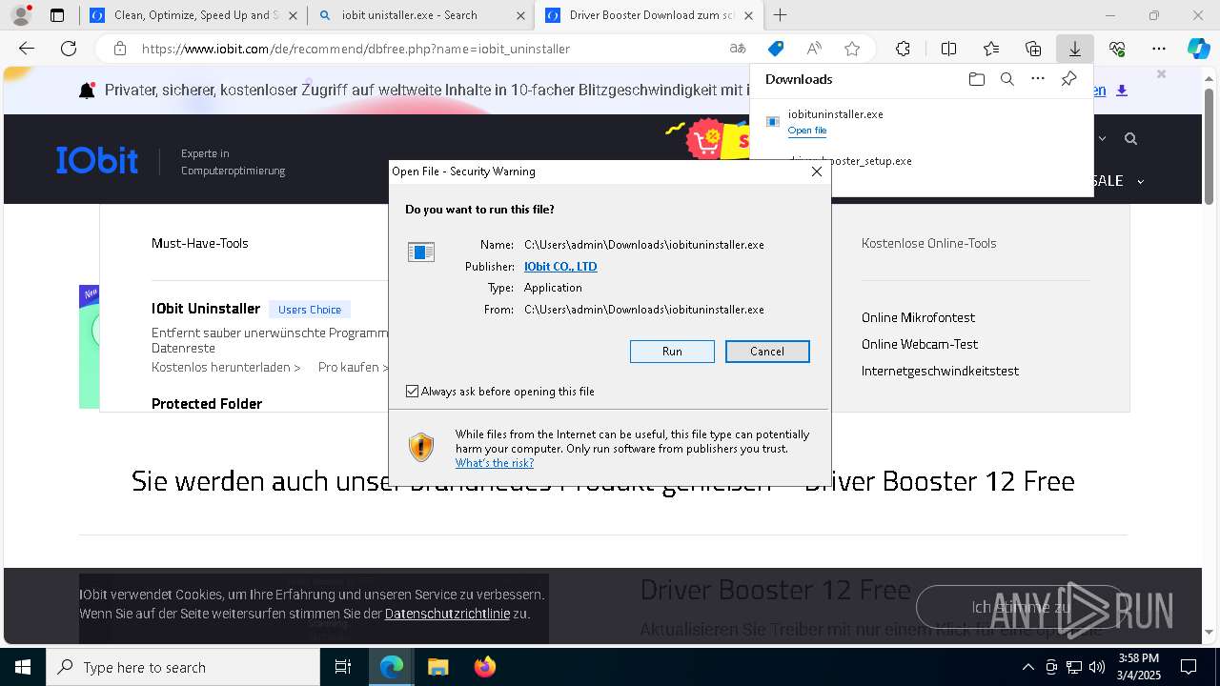This screenshot has height=686, width=1220.
Task: Open Task View on the taskbar
Action: click(343, 667)
